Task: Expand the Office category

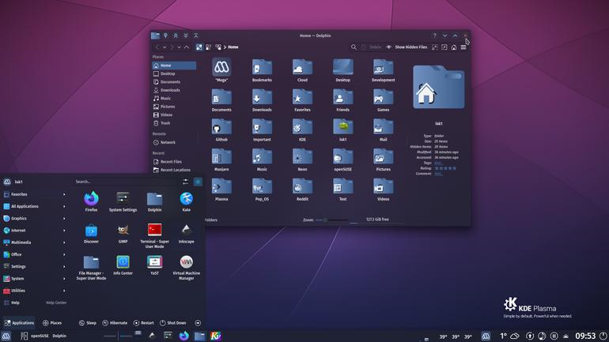Action: click(x=34, y=254)
